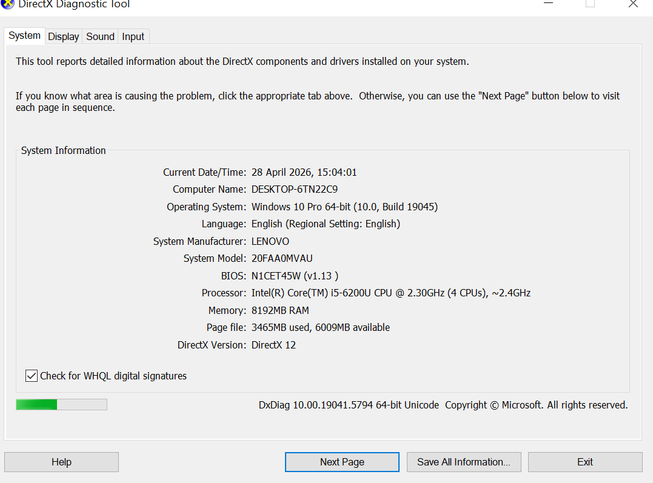Click the Windows 10 Pro operating system value

tap(344, 207)
